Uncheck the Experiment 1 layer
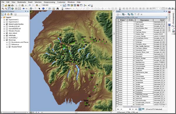The height and width of the screenshot is (114, 176). [x=7, y=20]
